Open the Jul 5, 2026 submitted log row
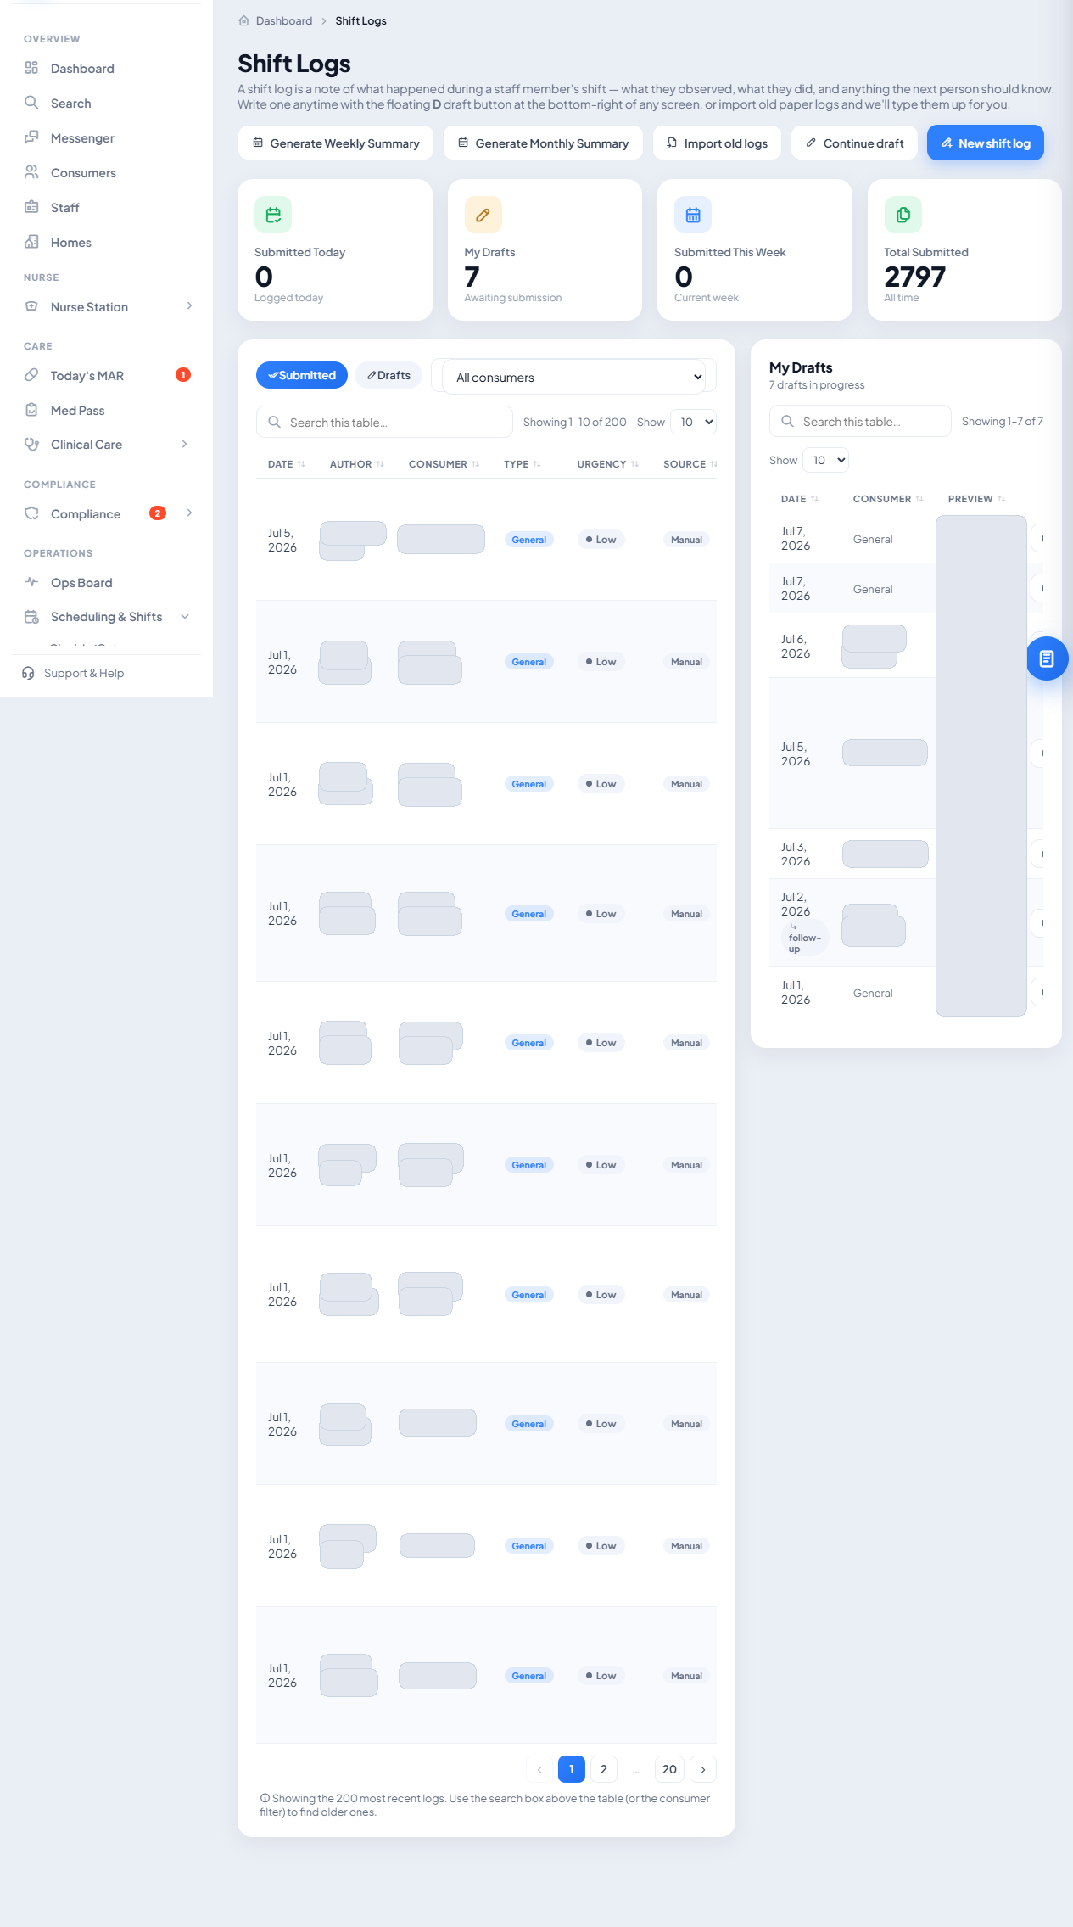Screen dimensions: 1073x1927 point(486,540)
